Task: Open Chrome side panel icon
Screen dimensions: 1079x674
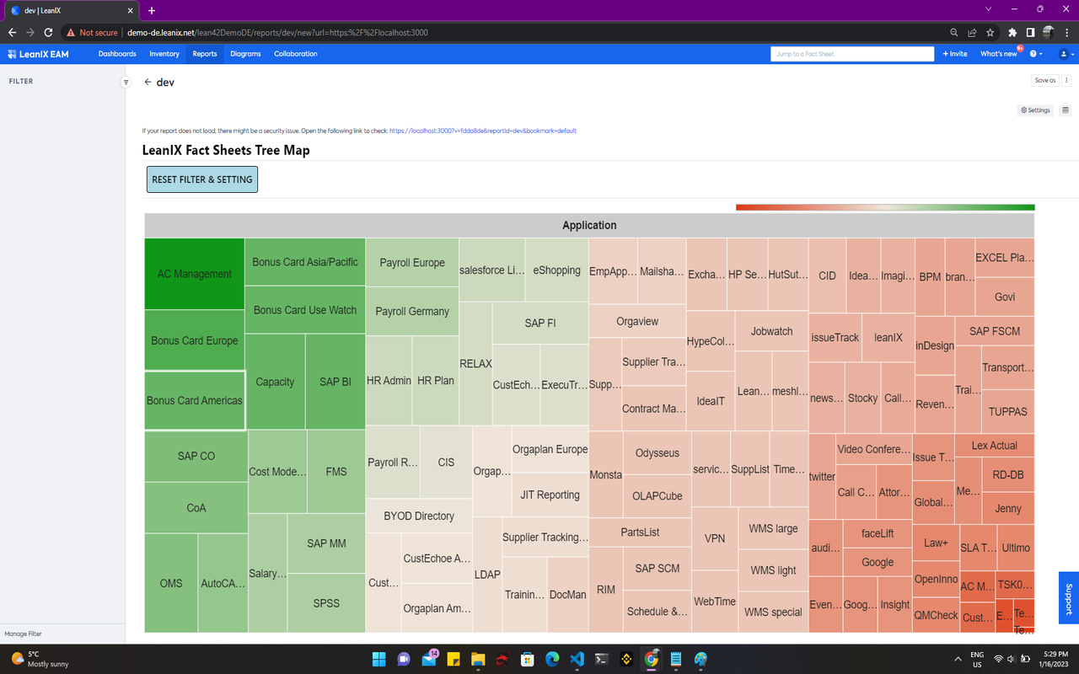Action: coord(1030,33)
